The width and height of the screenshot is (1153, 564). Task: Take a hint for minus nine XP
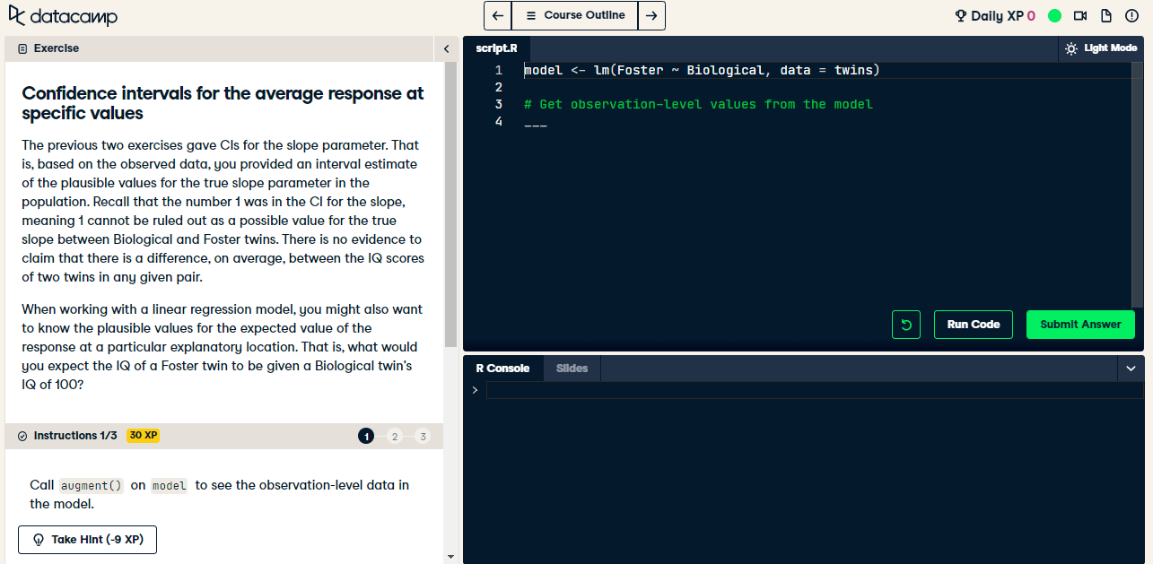click(87, 540)
